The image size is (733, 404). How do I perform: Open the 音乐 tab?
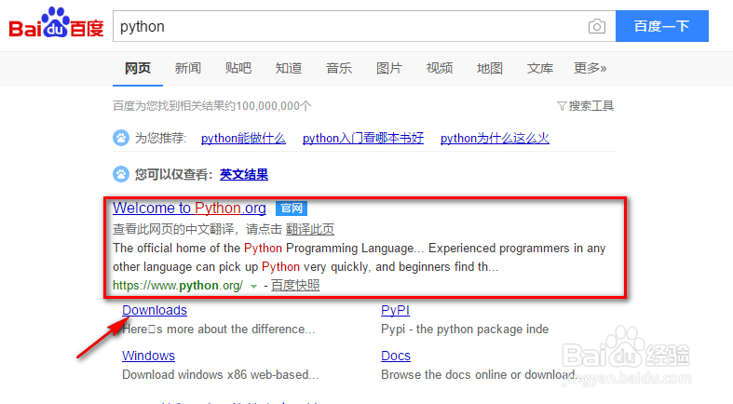(338, 68)
